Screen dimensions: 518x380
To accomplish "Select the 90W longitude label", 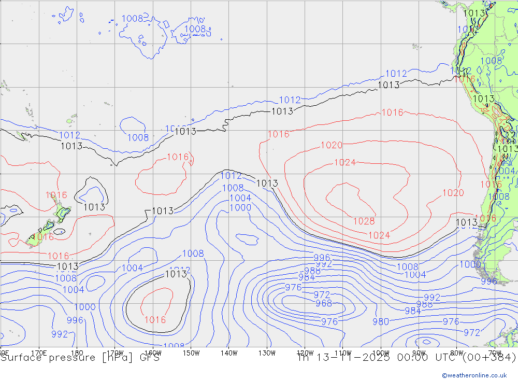I will [419, 353].
